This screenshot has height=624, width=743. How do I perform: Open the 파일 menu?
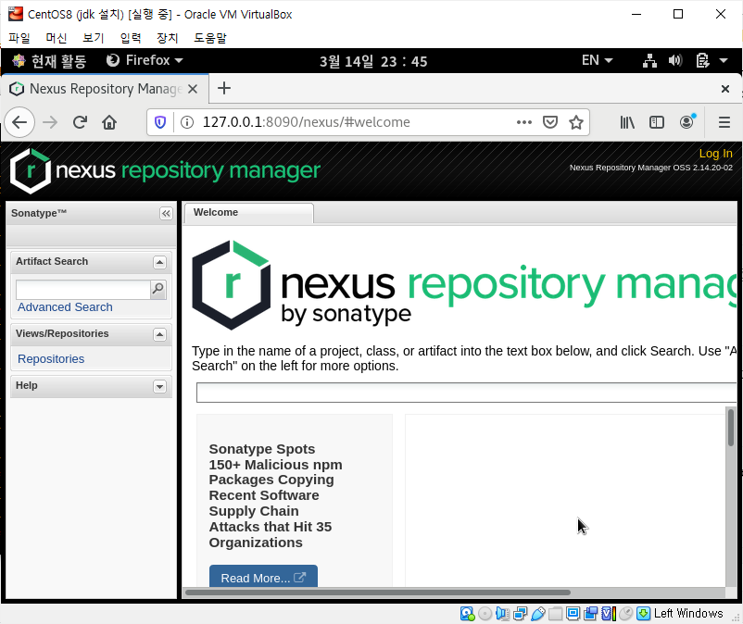click(19, 38)
